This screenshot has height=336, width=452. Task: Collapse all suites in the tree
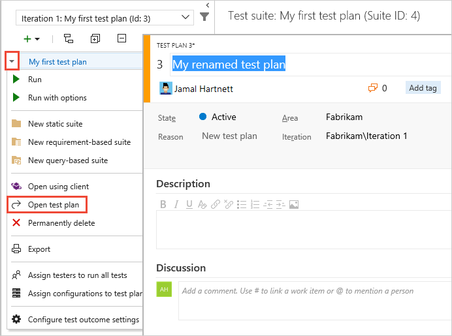click(121, 39)
